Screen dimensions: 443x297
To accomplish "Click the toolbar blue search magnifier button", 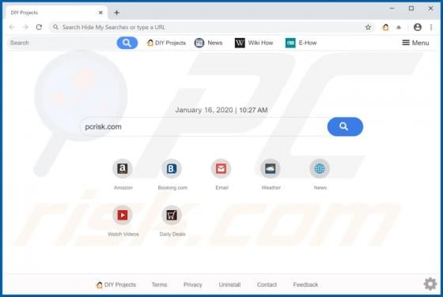I will (127, 43).
